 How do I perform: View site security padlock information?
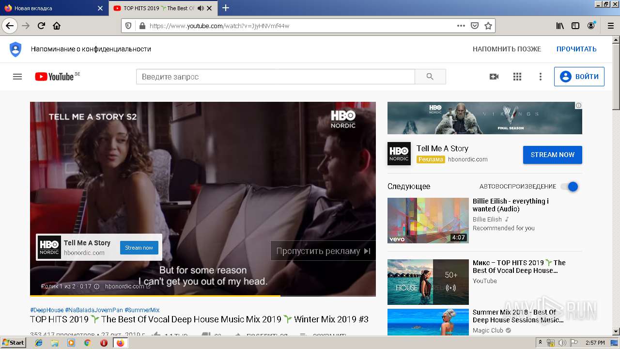coord(142,26)
